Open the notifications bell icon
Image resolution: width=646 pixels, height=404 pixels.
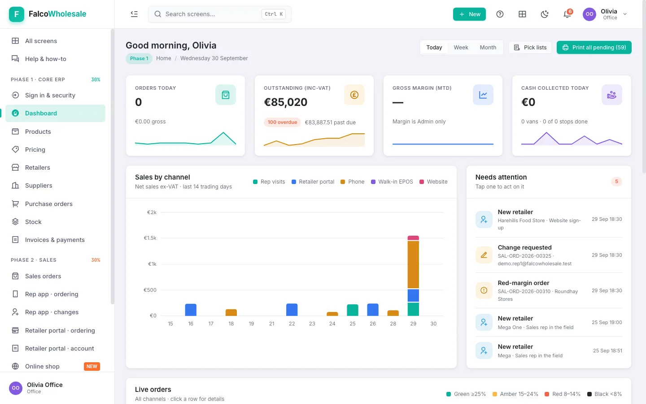pyautogui.click(x=567, y=14)
